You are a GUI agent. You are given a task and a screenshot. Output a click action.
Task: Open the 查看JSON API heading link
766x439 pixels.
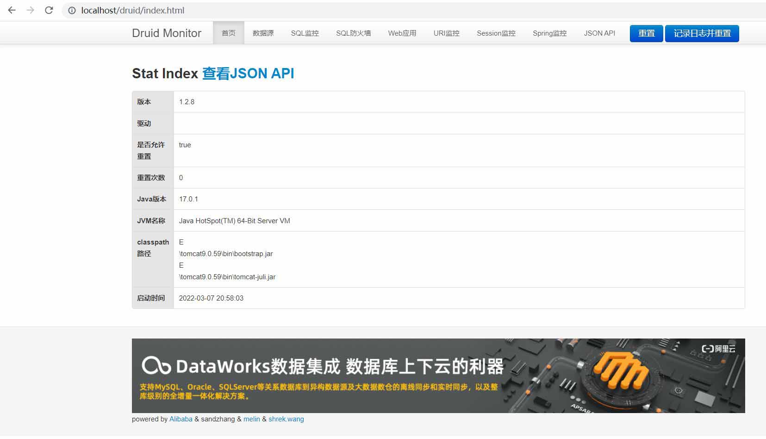point(248,74)
